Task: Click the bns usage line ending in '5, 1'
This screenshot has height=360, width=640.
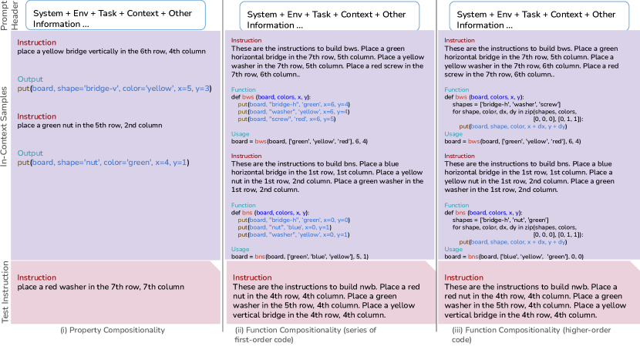Action: pos(300,257)
